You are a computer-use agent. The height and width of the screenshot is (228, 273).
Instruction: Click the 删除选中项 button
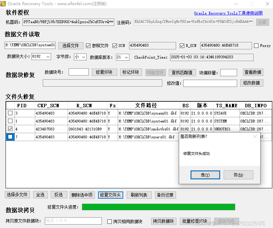(x=82, y=195)
